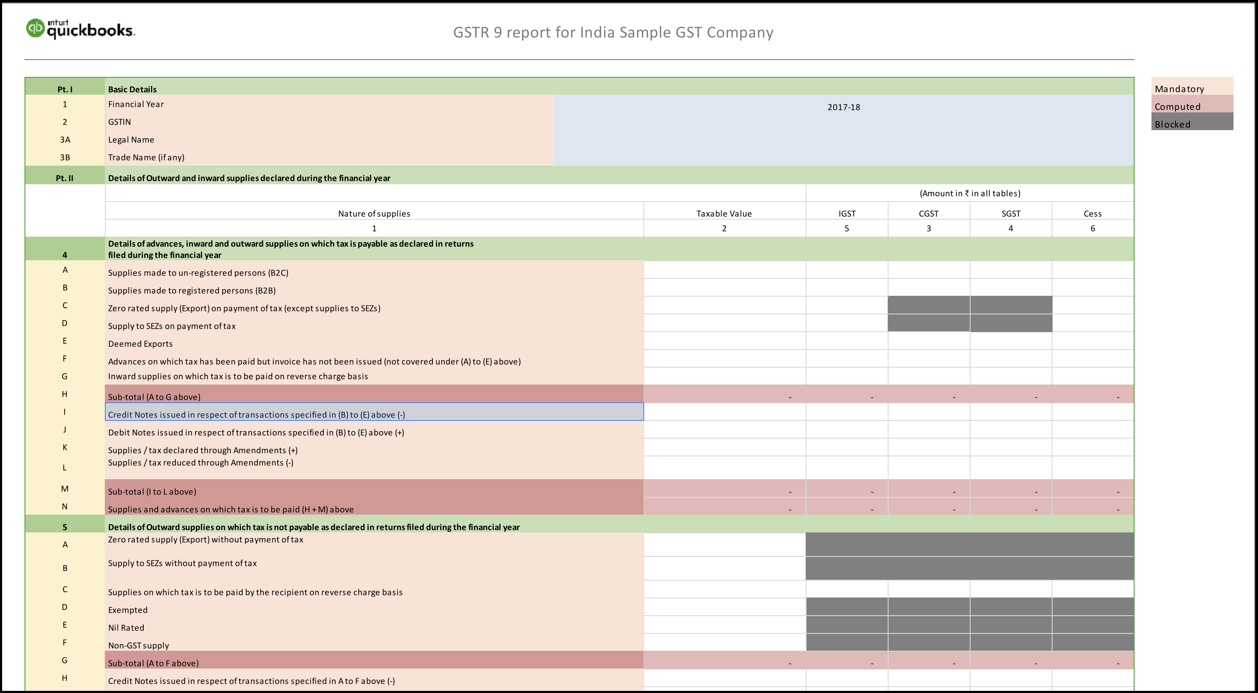Select the Pt. II header cell

coord(64,175)
